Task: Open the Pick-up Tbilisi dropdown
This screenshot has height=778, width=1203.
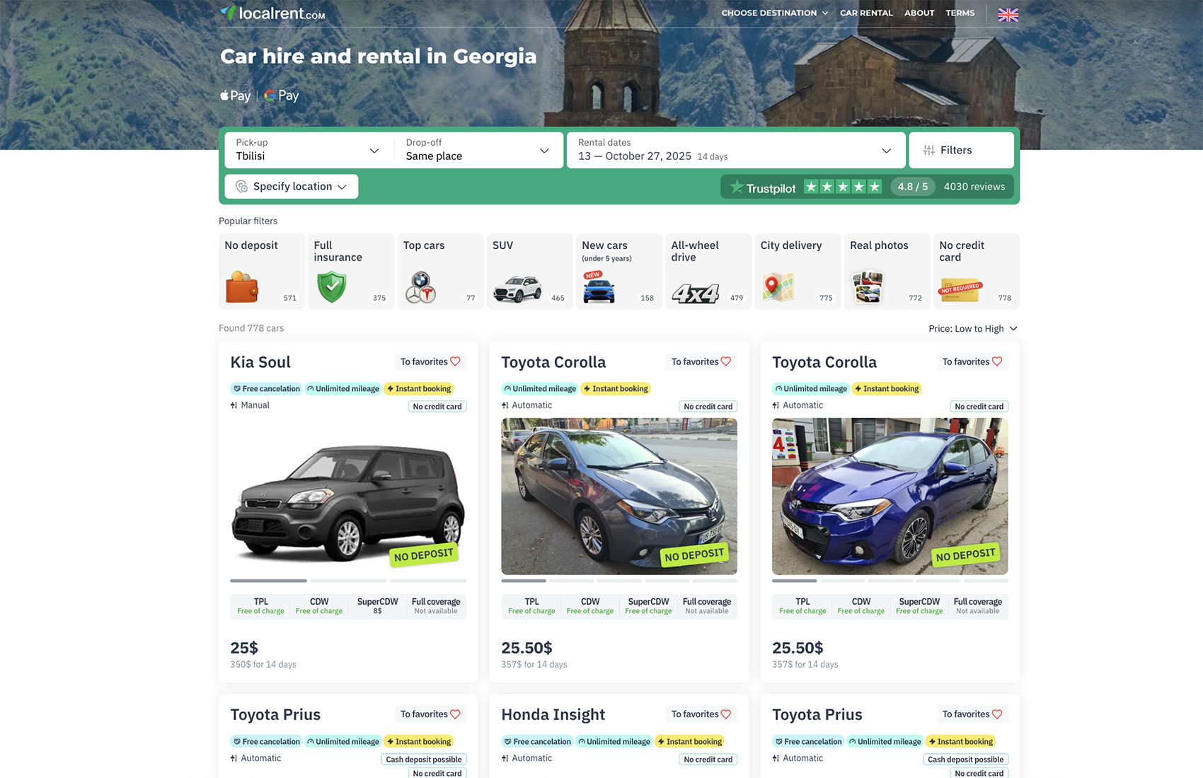Action: [308, 150]
